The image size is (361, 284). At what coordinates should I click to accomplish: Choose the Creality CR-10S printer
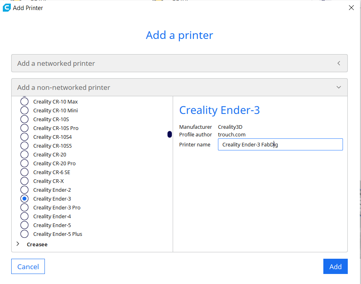click(x=24, y=119)
